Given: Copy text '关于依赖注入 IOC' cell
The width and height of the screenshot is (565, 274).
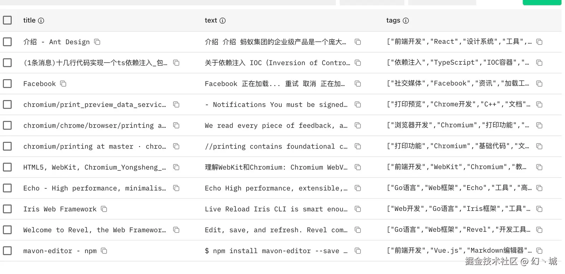Looking at the screenshot, I should (358, 63).
